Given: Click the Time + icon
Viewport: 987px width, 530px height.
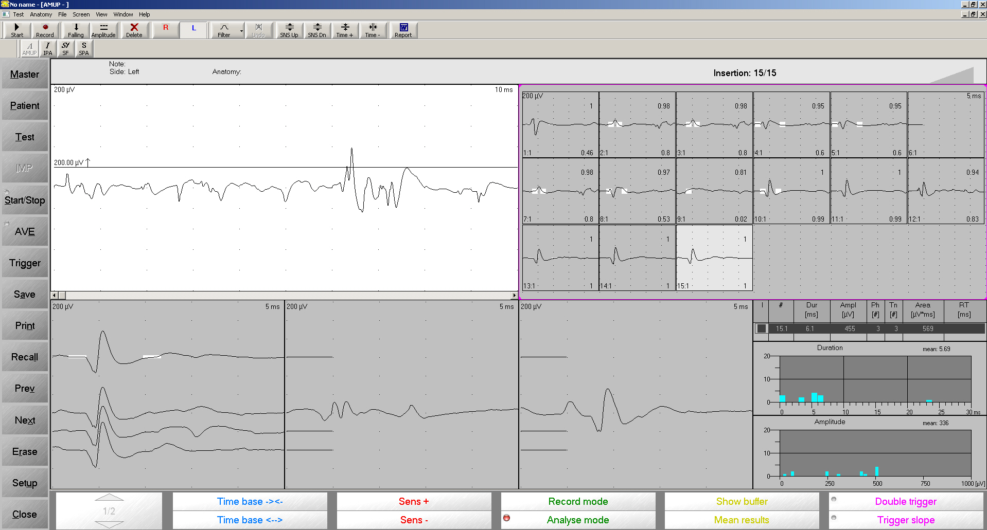Looking at the screenshot, I should click(345, 30).
